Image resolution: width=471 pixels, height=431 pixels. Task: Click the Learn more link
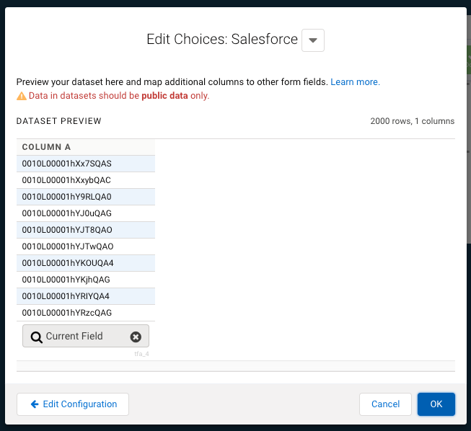click(x=355, y=82)
